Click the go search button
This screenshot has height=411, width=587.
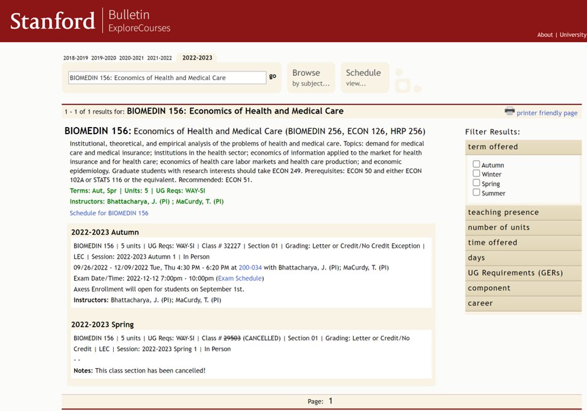click(x=273, y=76)
